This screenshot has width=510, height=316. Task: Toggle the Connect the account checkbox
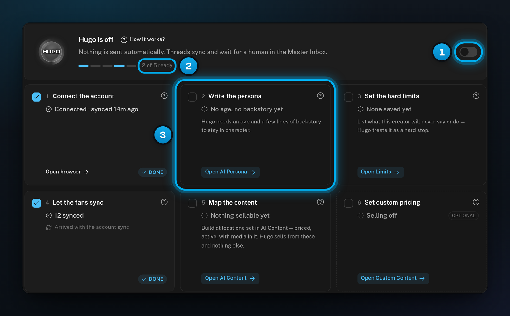coord(37,97)
